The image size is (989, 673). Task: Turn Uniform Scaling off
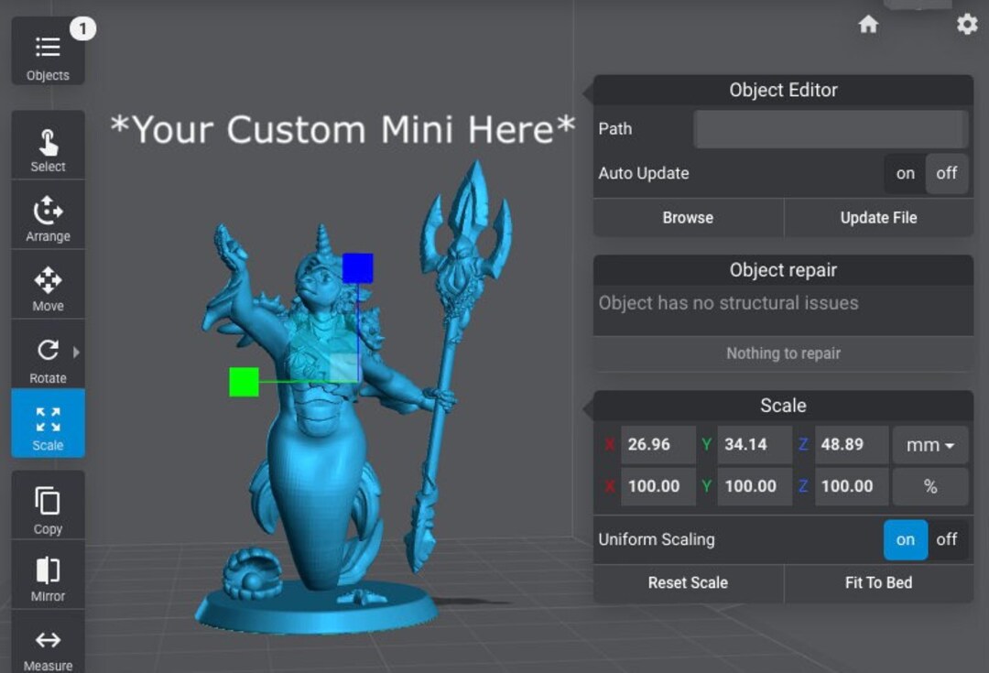point(948,539)
